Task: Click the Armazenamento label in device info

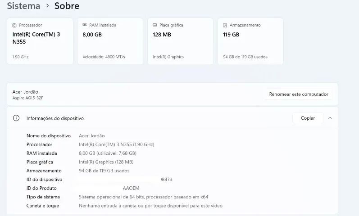Action: (x=44, y=171)
